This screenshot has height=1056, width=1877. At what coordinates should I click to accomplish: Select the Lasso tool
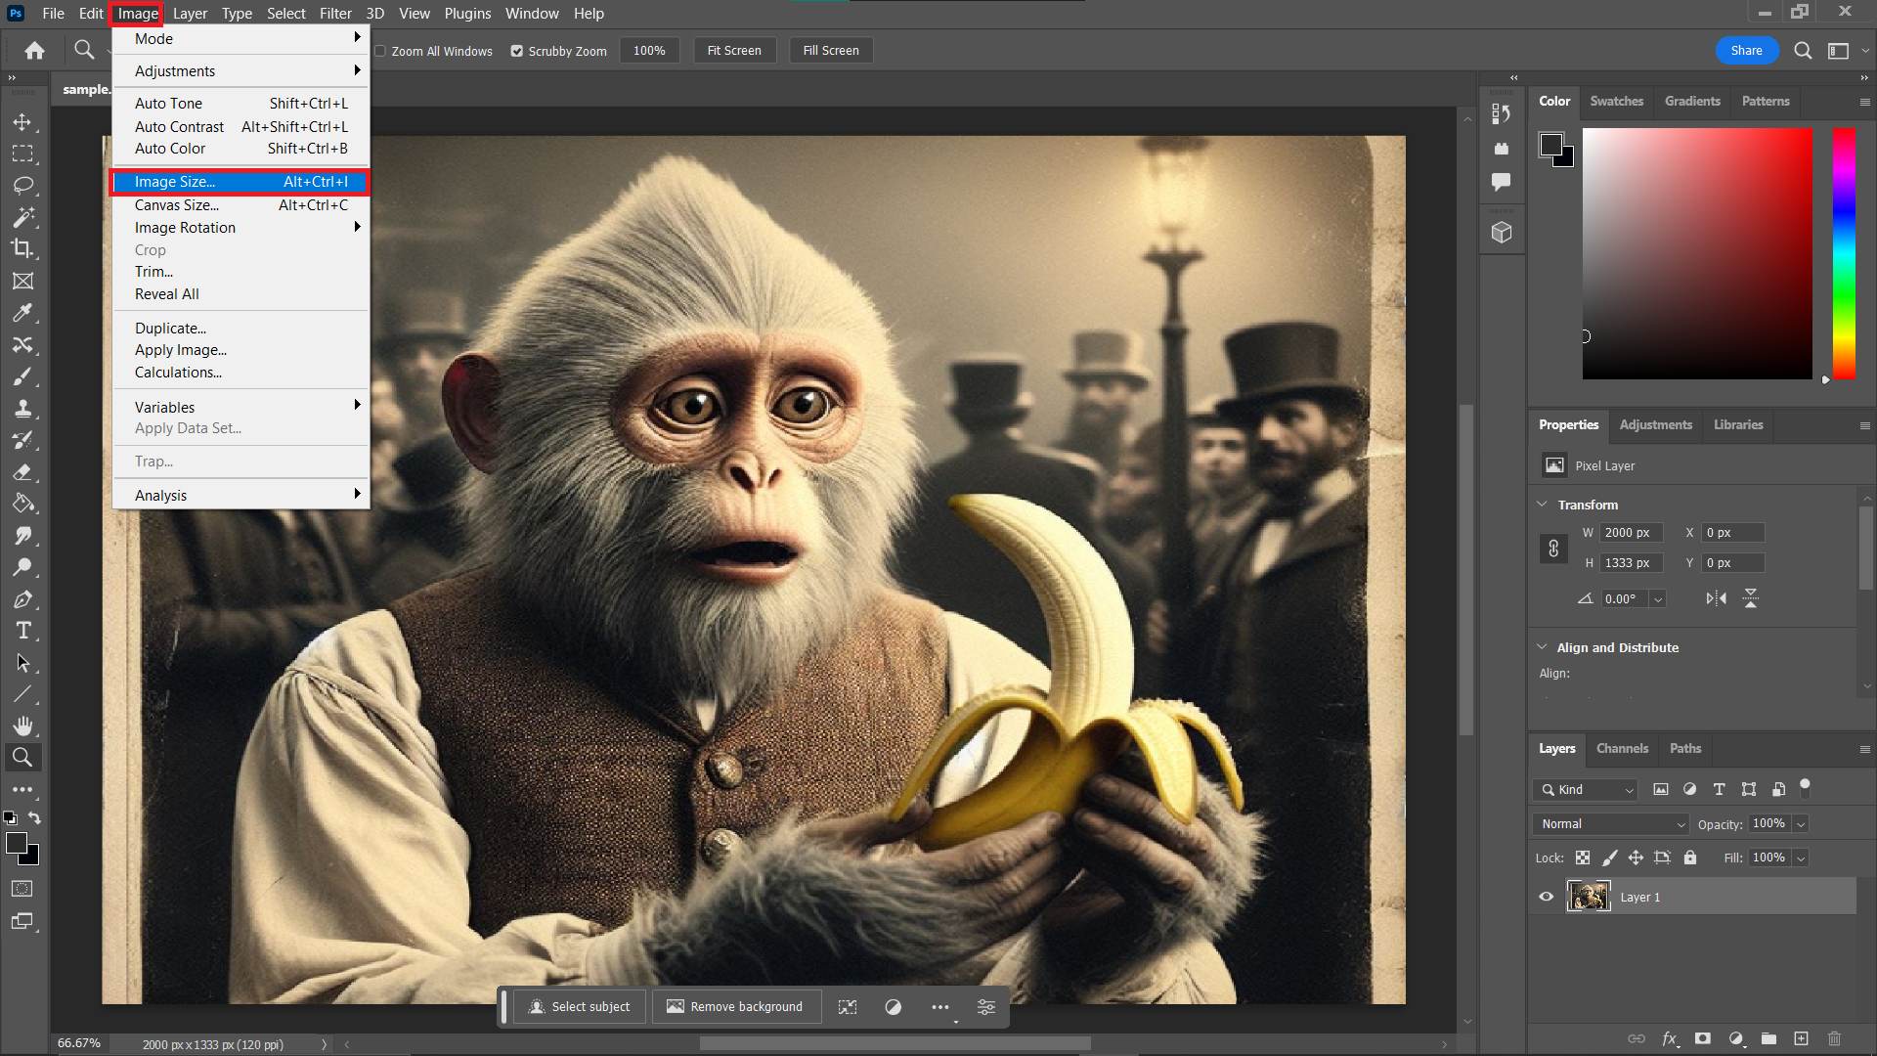point(23,186)
